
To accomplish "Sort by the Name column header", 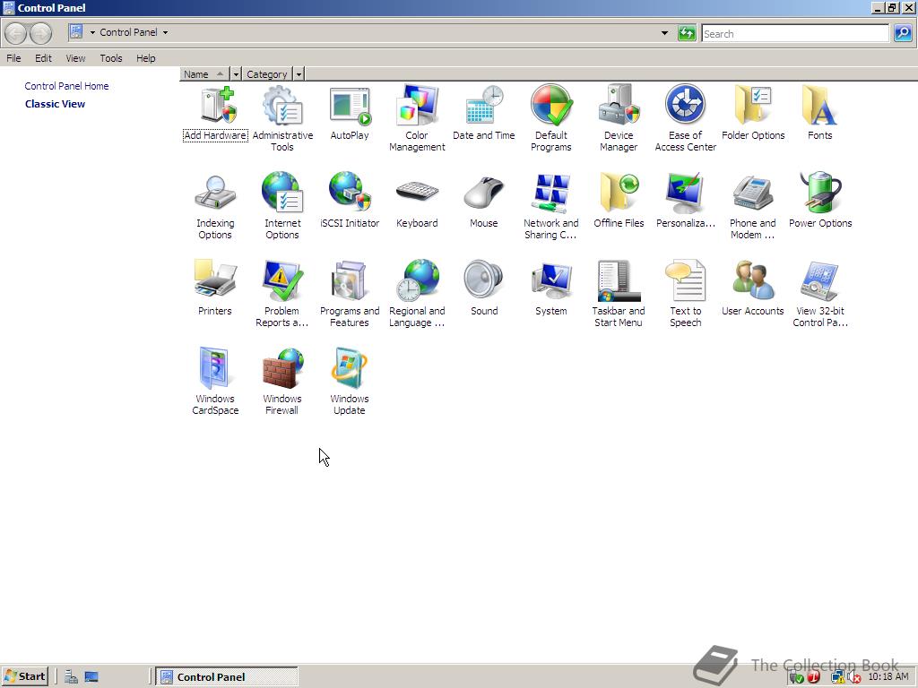I will click(x=204, y=74).
